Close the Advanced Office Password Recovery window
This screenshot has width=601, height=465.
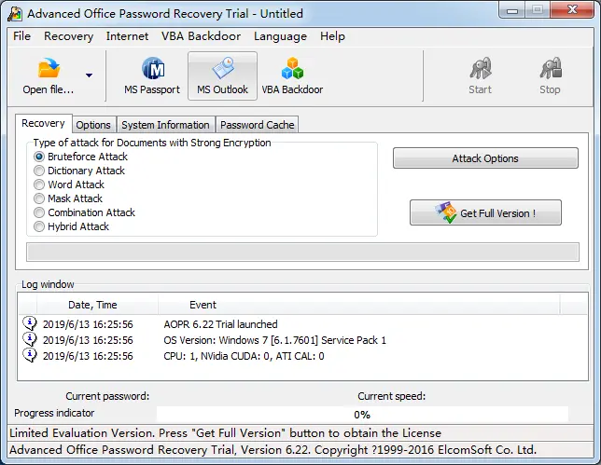[x=572, y=9]
